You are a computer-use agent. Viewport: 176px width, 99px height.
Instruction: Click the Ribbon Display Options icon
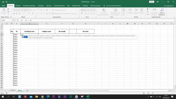click(158, 2)
